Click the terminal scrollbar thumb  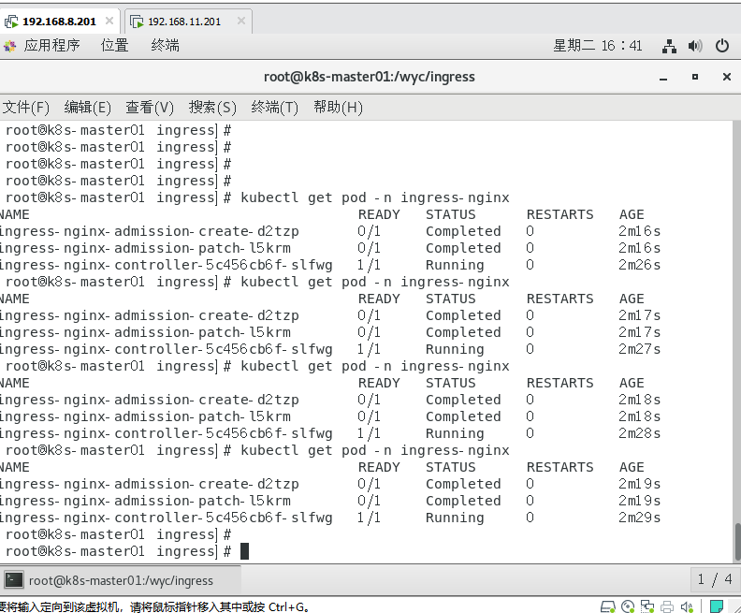[x=737, y=542]
